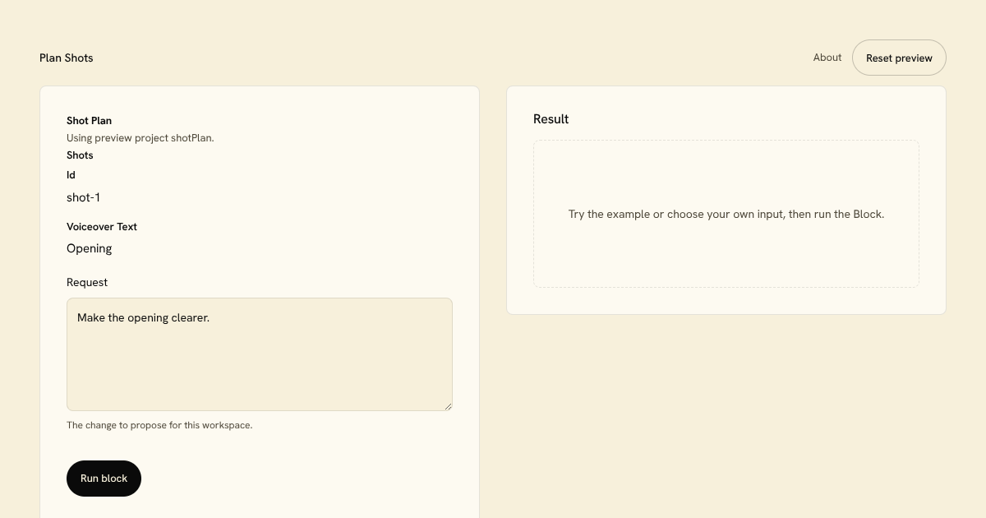Click the Run block button
This screenshot has height=518, width=986.
coord(104,479)
